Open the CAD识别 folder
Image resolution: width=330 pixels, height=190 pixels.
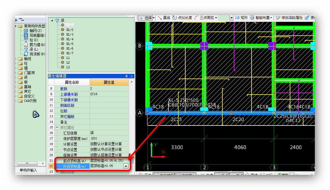[27, 101]
